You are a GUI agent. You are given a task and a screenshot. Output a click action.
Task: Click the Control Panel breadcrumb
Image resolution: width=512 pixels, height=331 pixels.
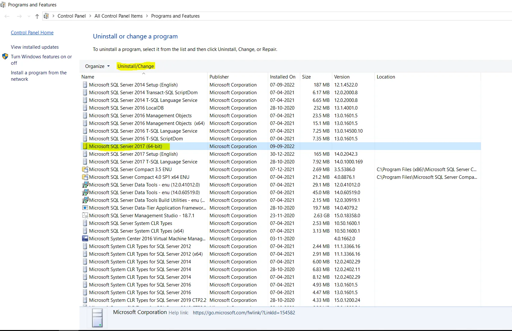click(71, 16)
